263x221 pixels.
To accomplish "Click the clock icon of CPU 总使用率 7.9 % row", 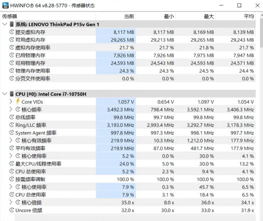I will click(x=11, y=195).
